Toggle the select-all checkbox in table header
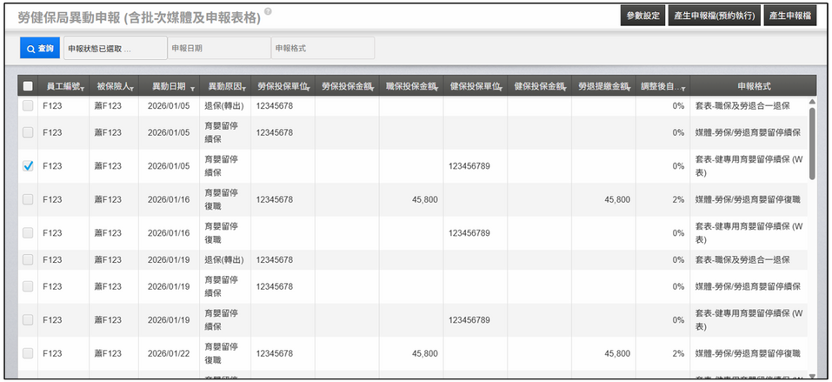The width and height of the screenshot is (832, 382). tap(28, 86)
